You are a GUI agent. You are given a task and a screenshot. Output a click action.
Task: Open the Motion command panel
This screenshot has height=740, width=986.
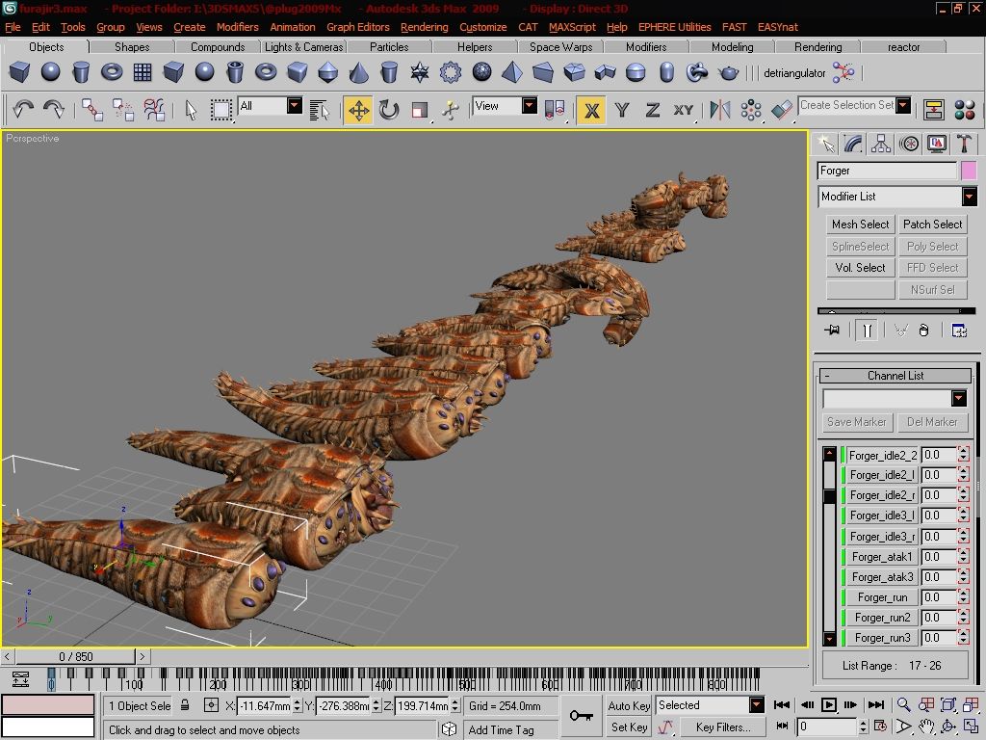coord(909,145)
